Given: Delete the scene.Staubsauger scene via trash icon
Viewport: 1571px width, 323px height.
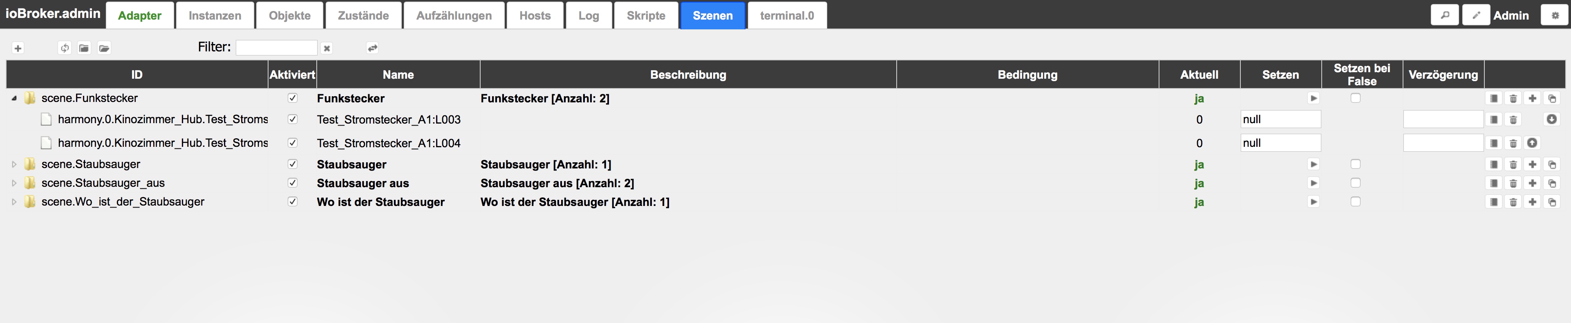Looking at the screenshot, I should (1513, 164).
